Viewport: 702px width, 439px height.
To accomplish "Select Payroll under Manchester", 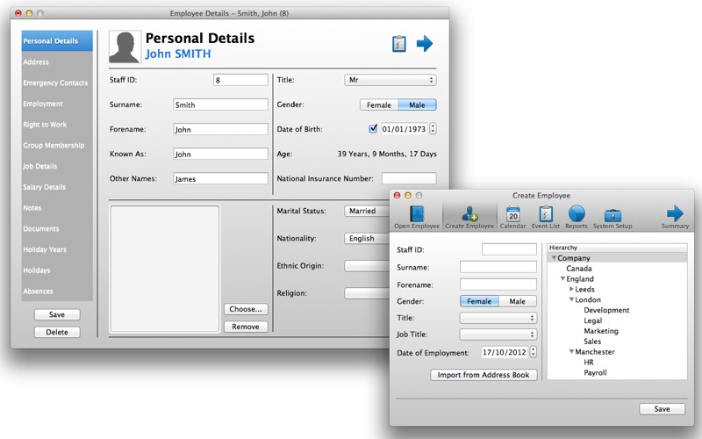I will pos(595,372).
